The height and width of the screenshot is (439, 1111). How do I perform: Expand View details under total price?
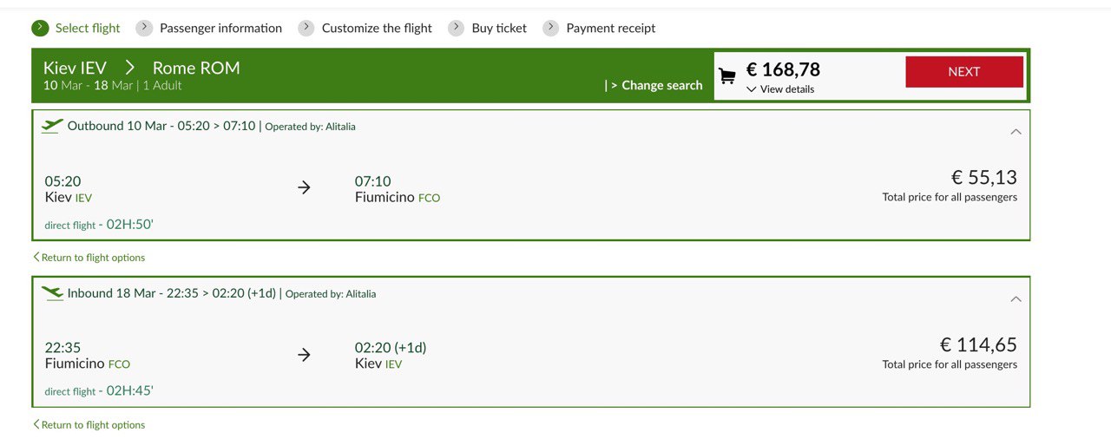[780, 89]
